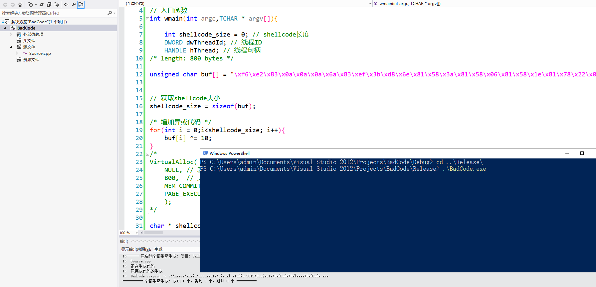
Task: Click the Forward navigation arrow in Solution Explorer
Action: [x=13, y=5]
